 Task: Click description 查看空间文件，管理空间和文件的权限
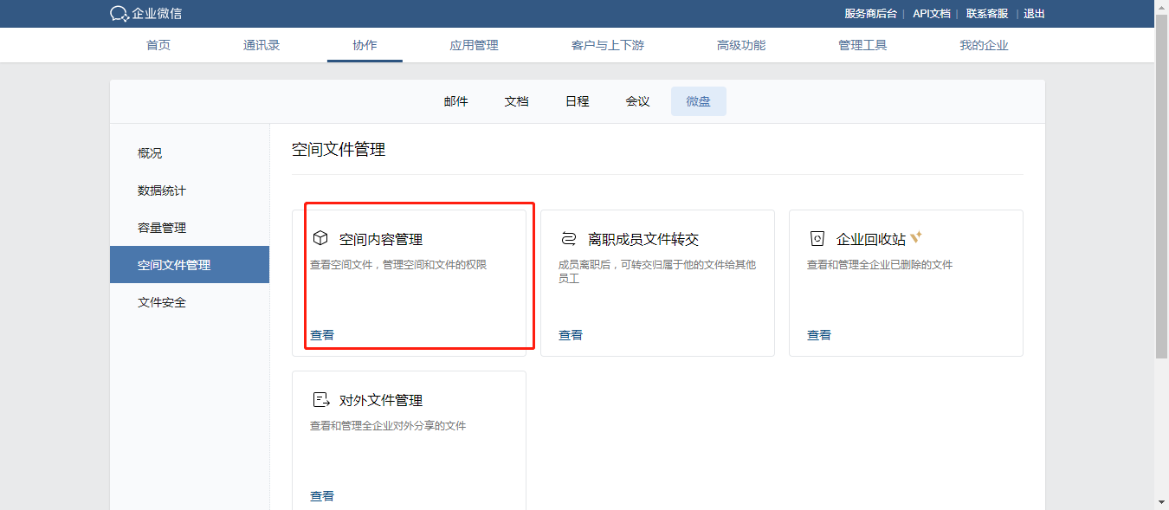pos(398,265)
